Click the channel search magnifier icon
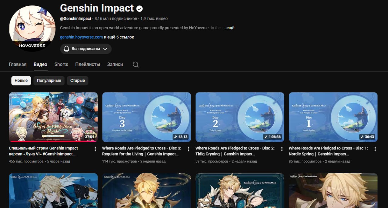 [136, 65]
